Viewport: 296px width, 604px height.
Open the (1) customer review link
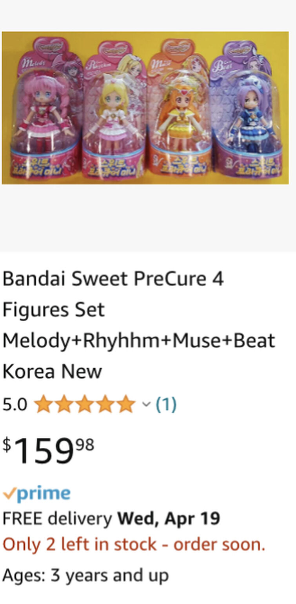click(165, 403)
